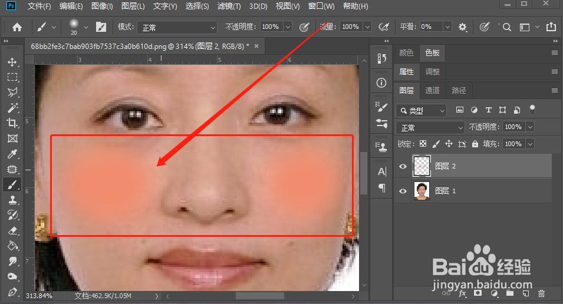This screenshot has width=563, height=304.
Task: Select the Eraser tool
Action: pyautogui.click(x=12, y=230)
